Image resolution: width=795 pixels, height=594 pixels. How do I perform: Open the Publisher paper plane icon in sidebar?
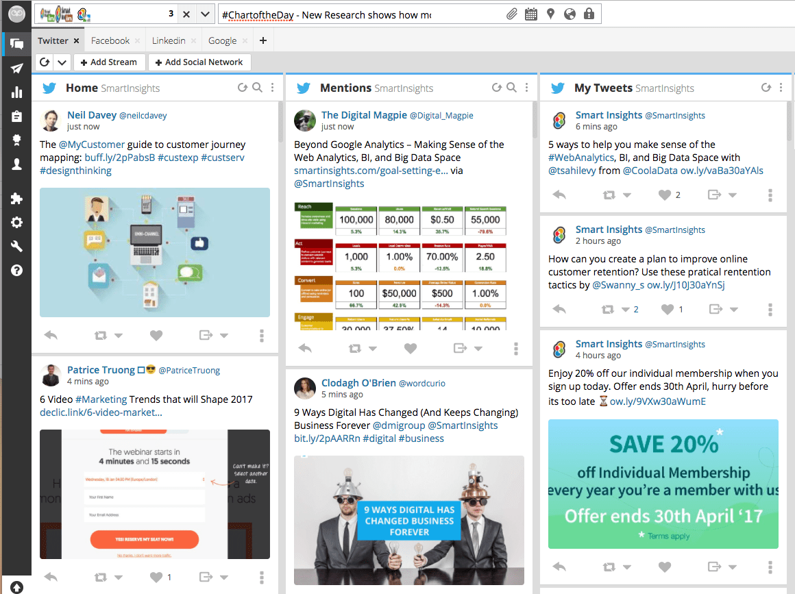[x=16, y=69]
